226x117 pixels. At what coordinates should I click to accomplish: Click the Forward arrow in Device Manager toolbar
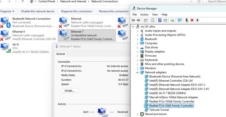138,20
